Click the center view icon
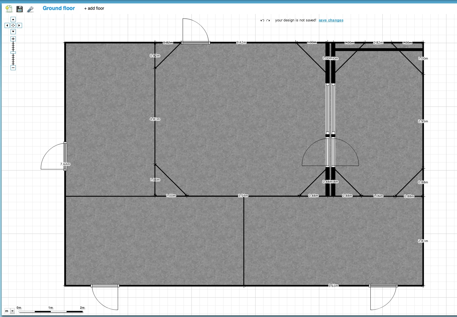This screenshot has height=317, width=457. coord(13,25)
